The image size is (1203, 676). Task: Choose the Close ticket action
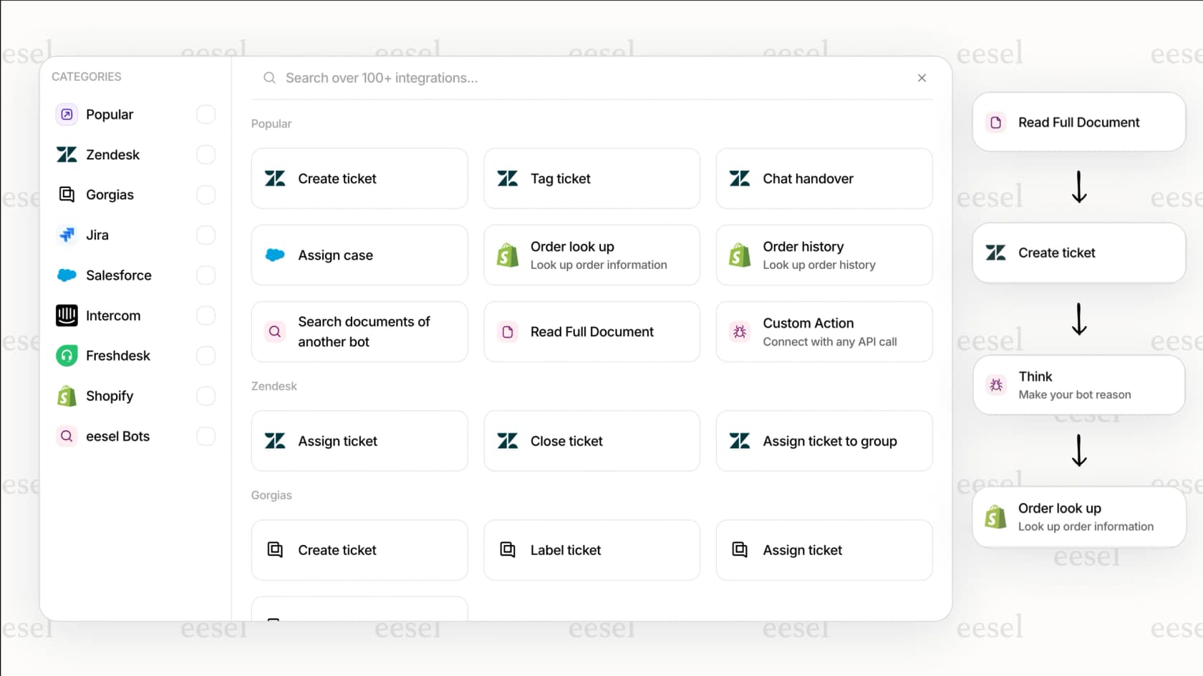(x=591, y=441)
